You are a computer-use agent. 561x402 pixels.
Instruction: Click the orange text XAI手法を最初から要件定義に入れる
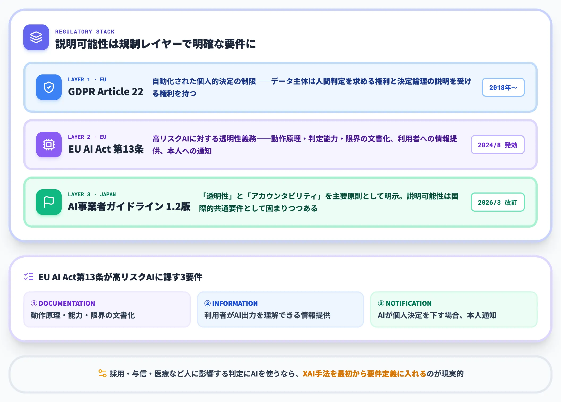point(364,374)
